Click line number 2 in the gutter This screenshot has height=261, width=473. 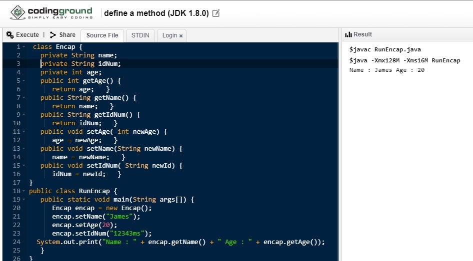pyautogui.click(x=18, y=55)
